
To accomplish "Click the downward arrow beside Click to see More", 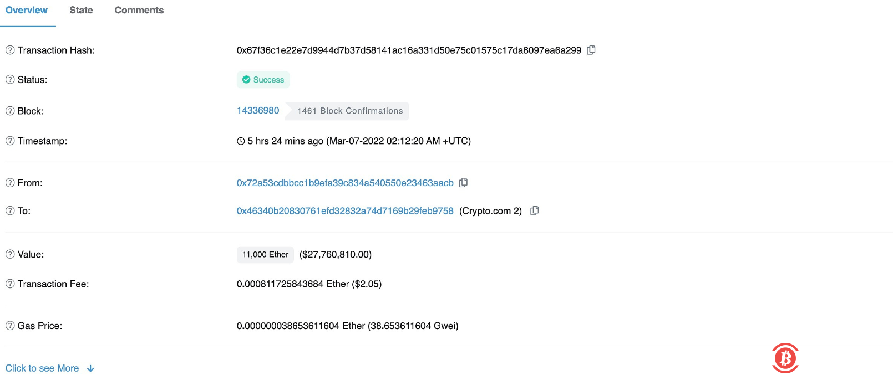I will click(x=90, y=368).
